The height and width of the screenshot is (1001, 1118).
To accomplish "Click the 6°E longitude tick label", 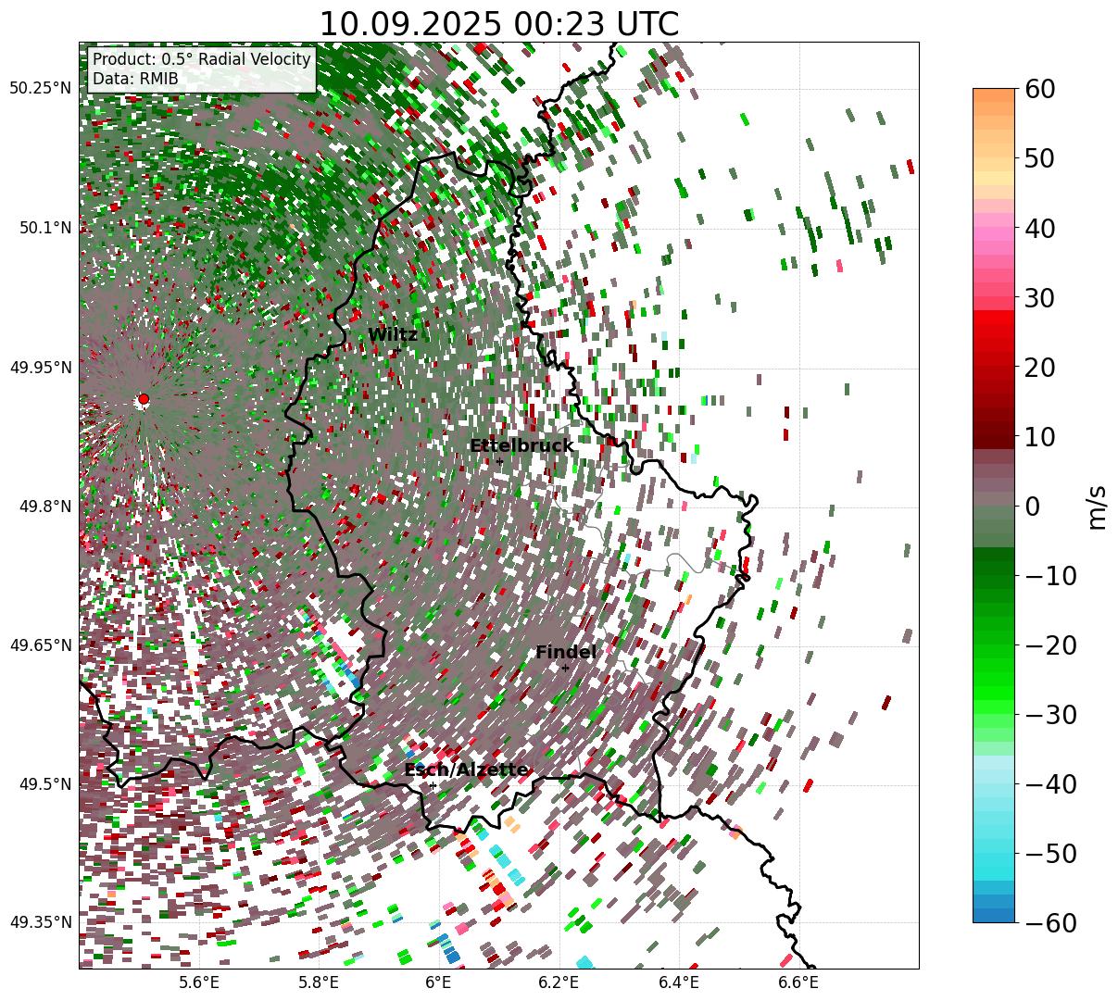I will point(438,982).
